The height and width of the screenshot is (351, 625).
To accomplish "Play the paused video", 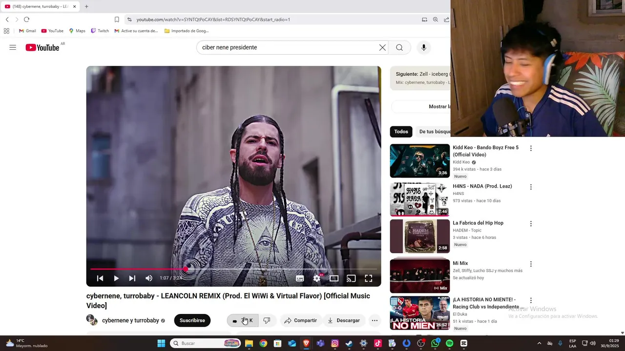I will point(116,278).
